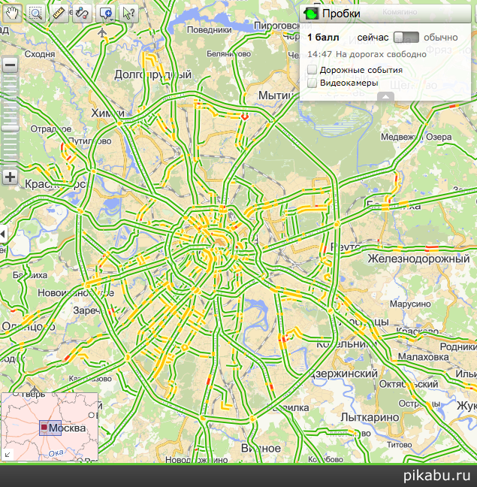
Task: Collapse the traffic panel with up arrow
Action: (385, 96)
